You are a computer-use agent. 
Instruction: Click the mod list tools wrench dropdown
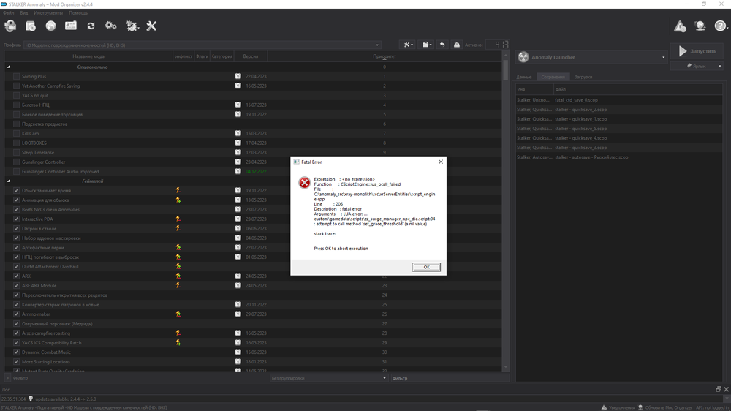click(x=408, y=45)
